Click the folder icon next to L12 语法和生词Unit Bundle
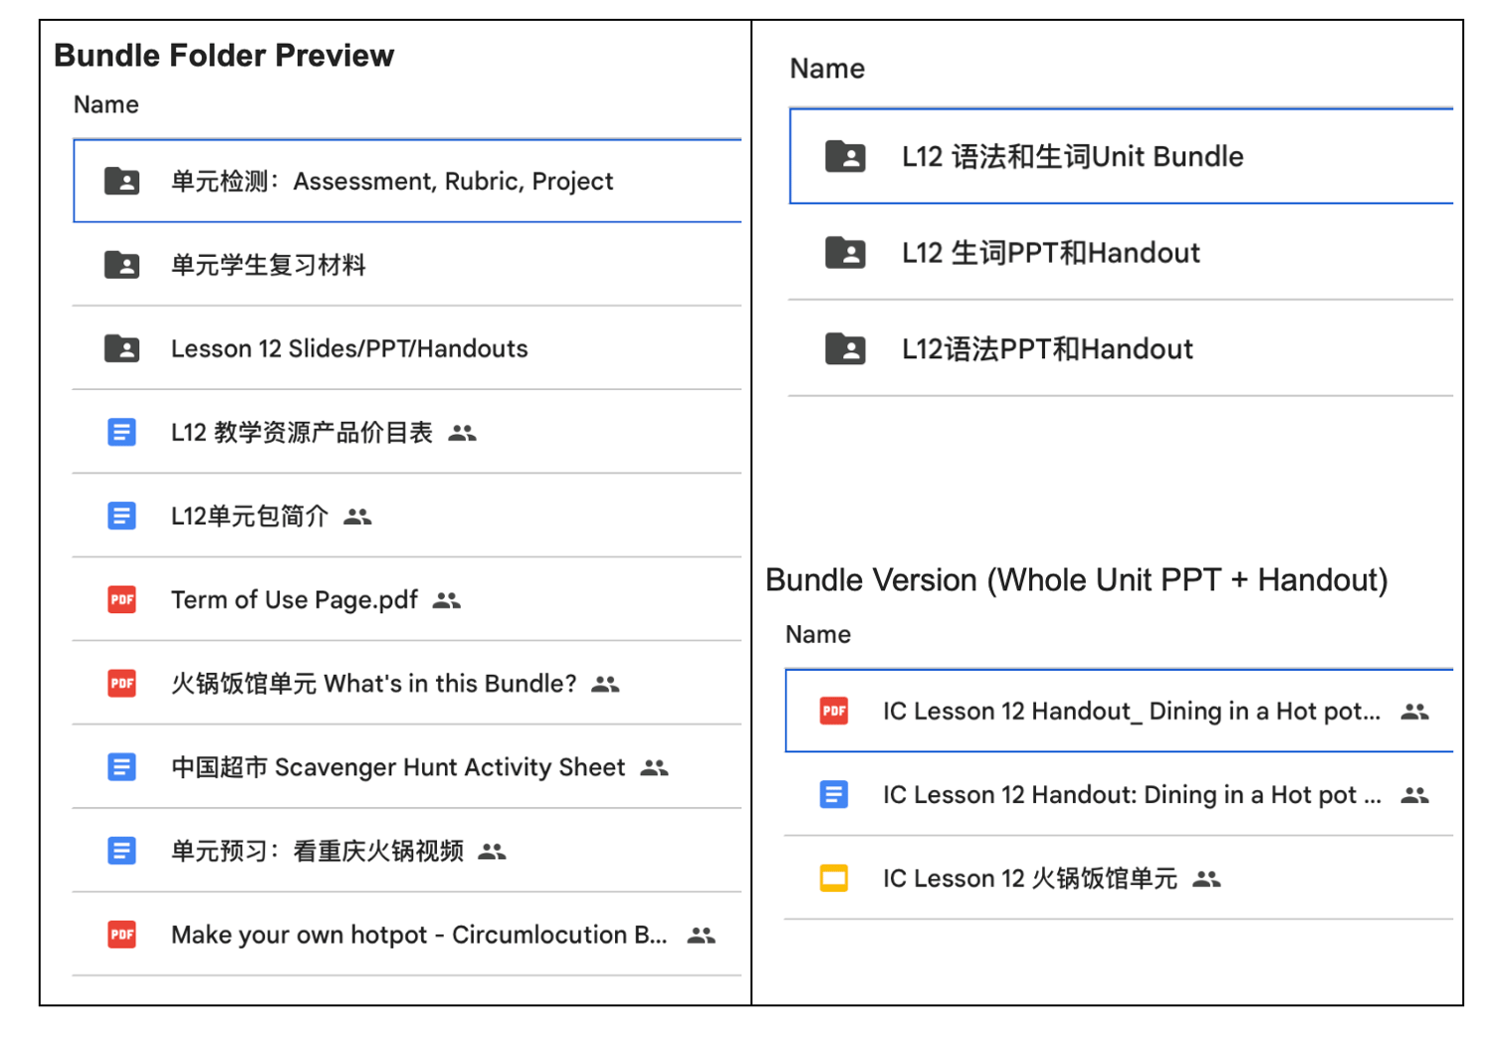 pos(845,156)
